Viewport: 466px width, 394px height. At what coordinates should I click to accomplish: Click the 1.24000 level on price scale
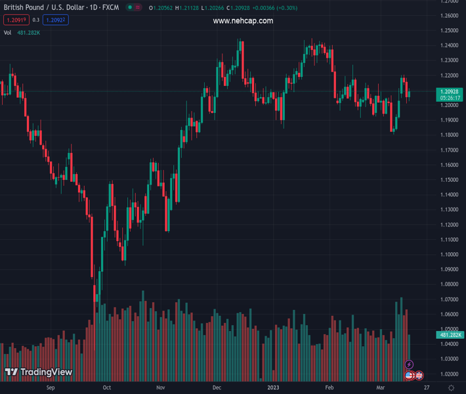[x=450, y=45]
